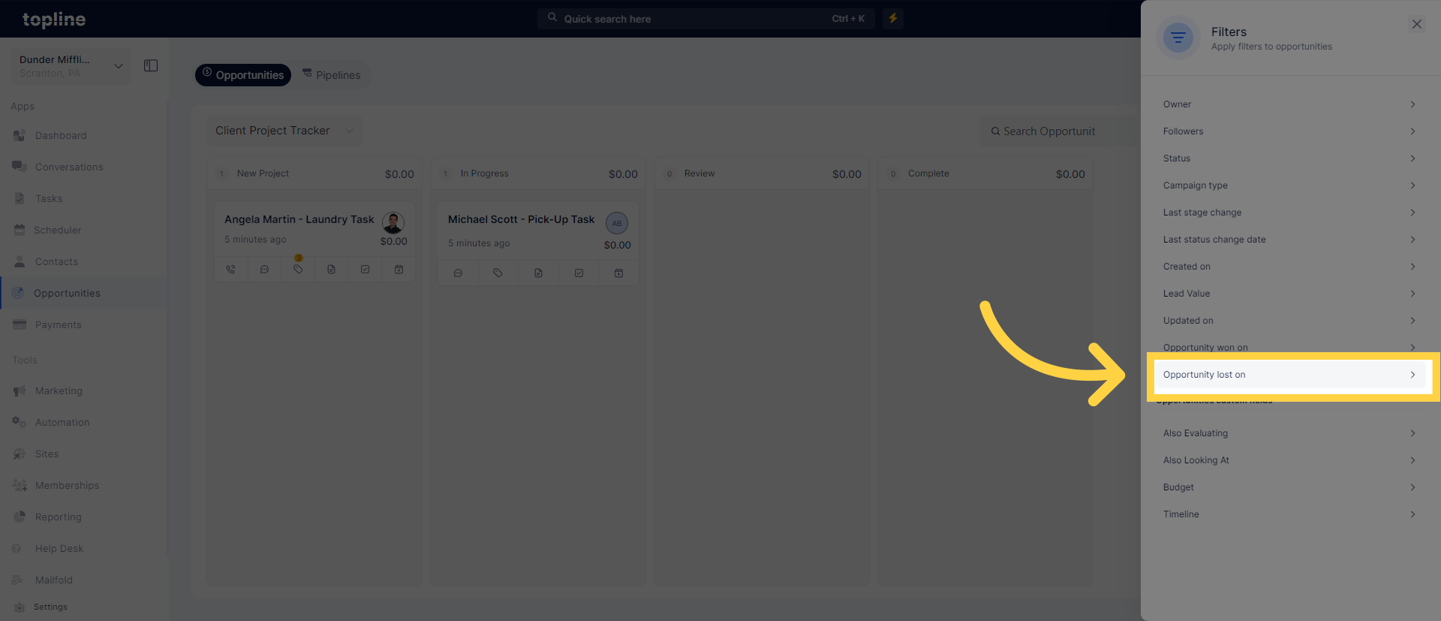This screenshot has height=621, width=1441.
Task: Click the Tasks sidebar icon
Action: pyautogui.click(x=20, y=198)
